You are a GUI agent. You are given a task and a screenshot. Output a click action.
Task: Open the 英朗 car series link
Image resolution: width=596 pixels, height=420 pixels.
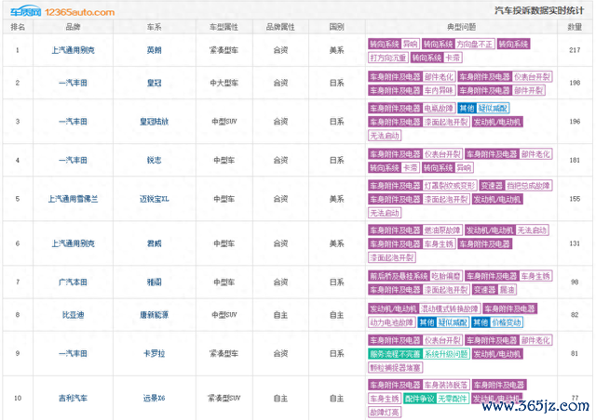click(x=155, y=50)
